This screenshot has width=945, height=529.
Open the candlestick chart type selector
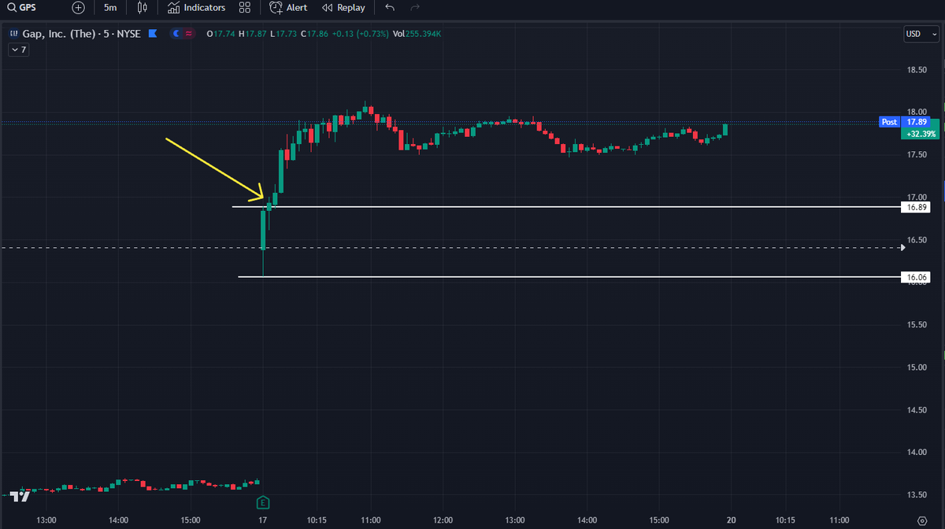point(142,8)
